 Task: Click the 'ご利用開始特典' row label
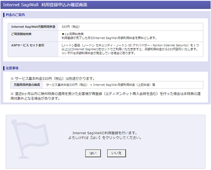21,34
